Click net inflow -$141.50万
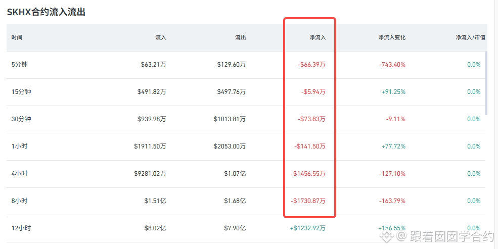The image size is (498, 249). pos(310,146)
